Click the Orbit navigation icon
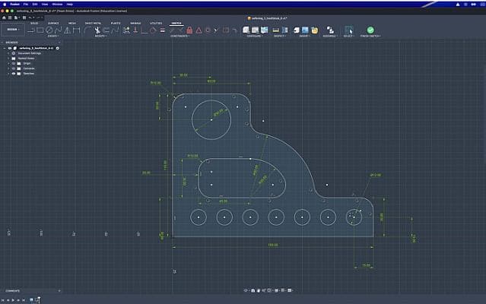This screenshot has height=304, width=486. pos(246,290)
